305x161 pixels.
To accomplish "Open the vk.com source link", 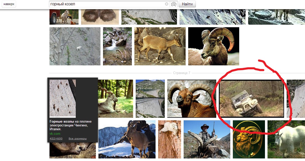I will point(55,134).
